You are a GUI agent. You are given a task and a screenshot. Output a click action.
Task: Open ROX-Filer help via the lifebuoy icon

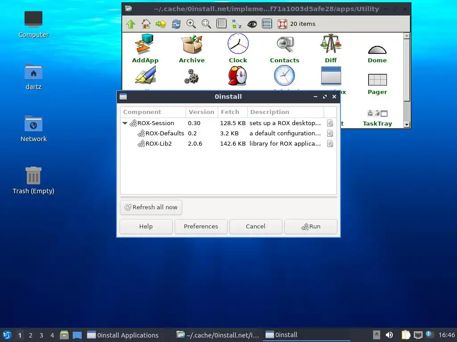[x=282, y=24]
